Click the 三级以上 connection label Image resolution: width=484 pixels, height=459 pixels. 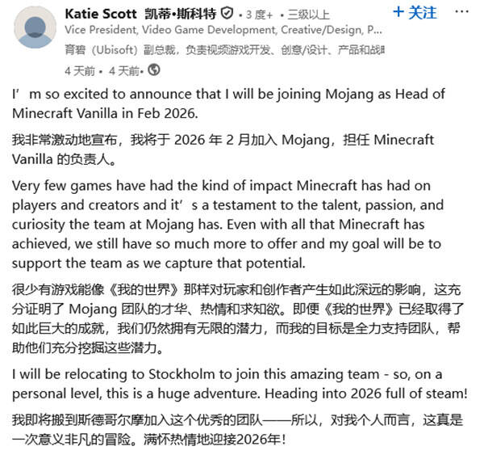[x=310, y=15]
